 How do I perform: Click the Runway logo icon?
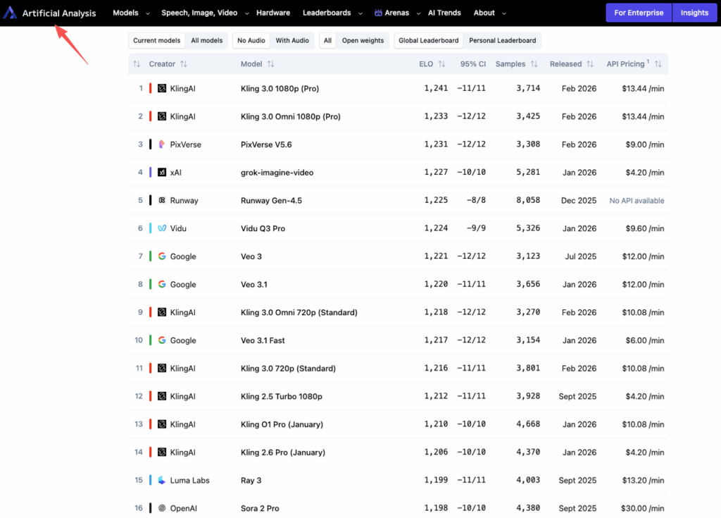(162, 200)
